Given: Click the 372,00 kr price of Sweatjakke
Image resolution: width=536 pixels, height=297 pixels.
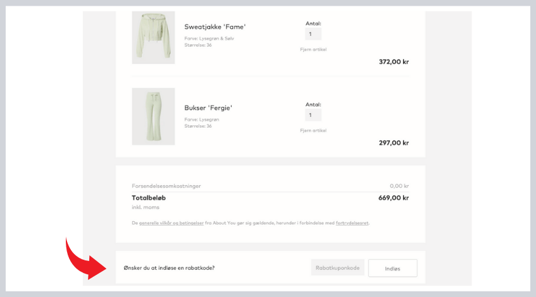Looking at the screenshot, I should click(394, 62).
